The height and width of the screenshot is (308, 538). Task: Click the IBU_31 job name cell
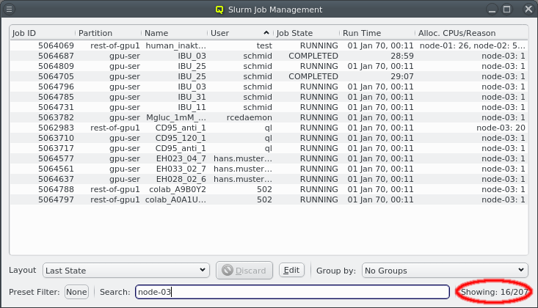192,97
